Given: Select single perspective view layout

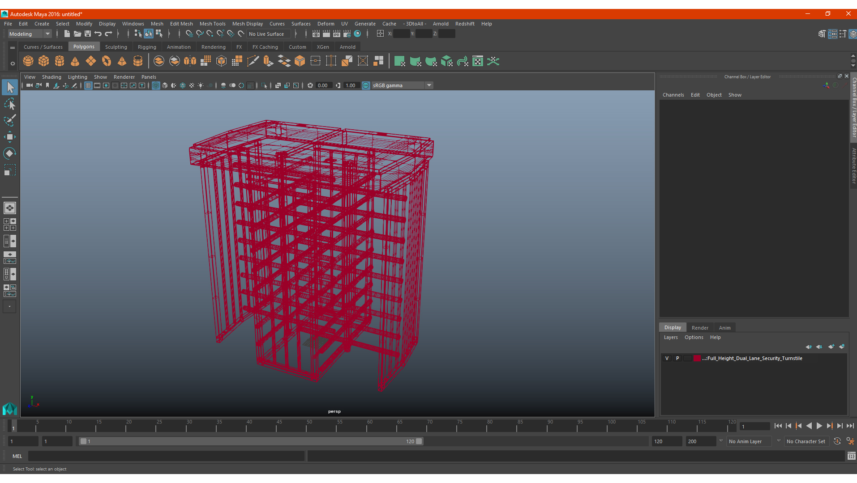Looking at the screenshot, I should (x=10, y=208).
